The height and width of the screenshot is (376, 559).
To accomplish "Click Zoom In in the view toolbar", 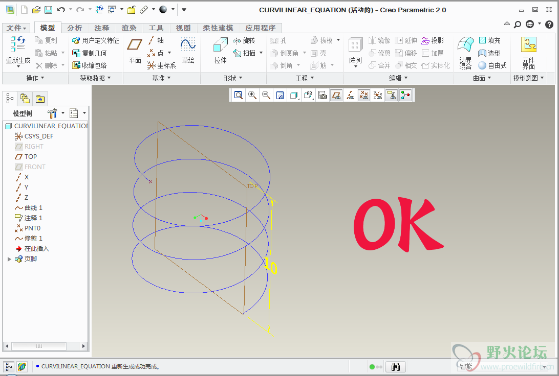I will pos(252,95).
